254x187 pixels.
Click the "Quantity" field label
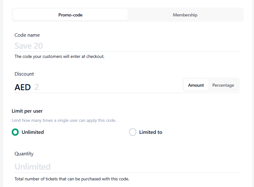coord(24,154)
